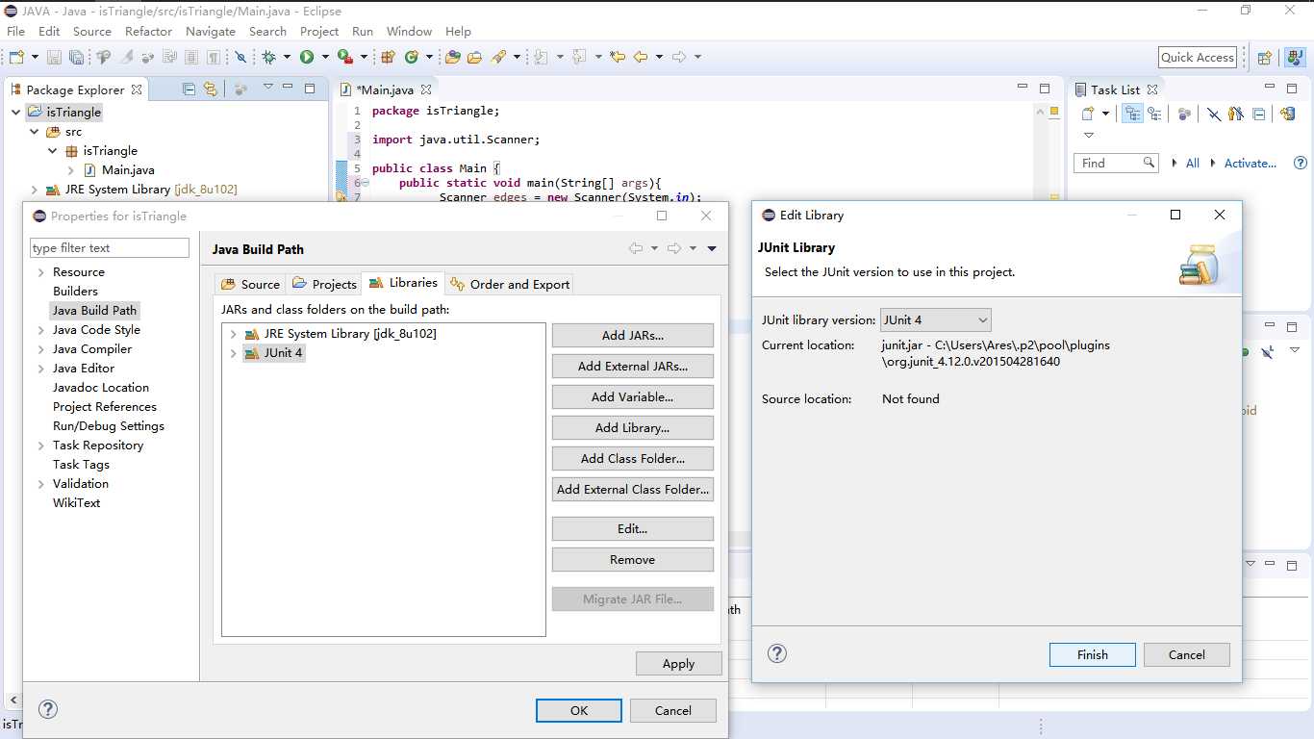This screenshot has height=739, width=1314.
Task: Switch to the Projects tab
Action: (324, 284)
